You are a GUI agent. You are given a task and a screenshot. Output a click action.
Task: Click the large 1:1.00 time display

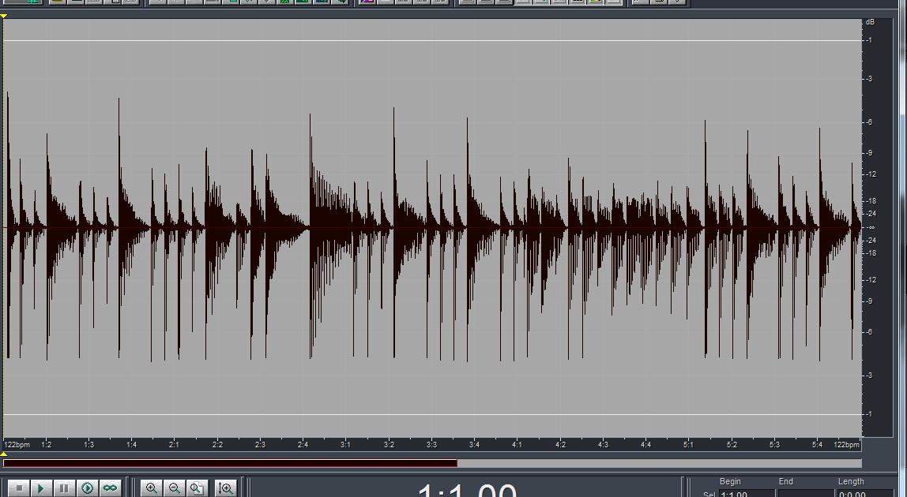coord(466,491)
